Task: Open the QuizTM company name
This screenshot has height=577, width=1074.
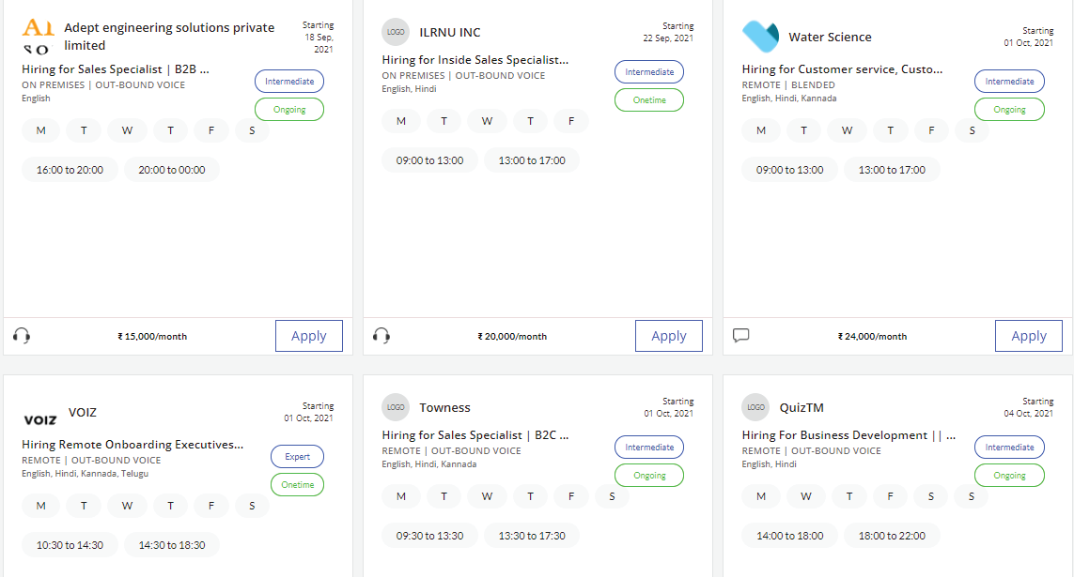Action: click(x=802, y=407)
